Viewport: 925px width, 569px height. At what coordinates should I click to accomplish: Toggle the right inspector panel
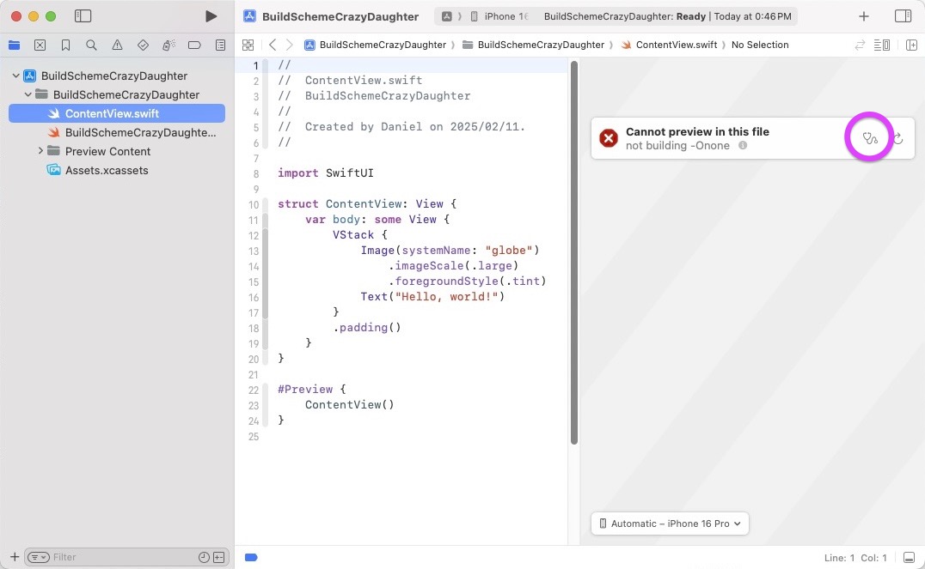pos(903,16)
